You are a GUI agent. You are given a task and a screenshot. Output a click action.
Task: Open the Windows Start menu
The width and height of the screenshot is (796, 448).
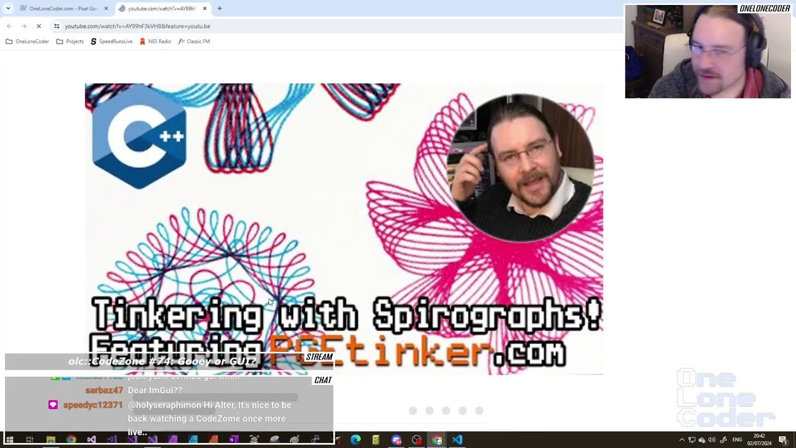point(9,440)
